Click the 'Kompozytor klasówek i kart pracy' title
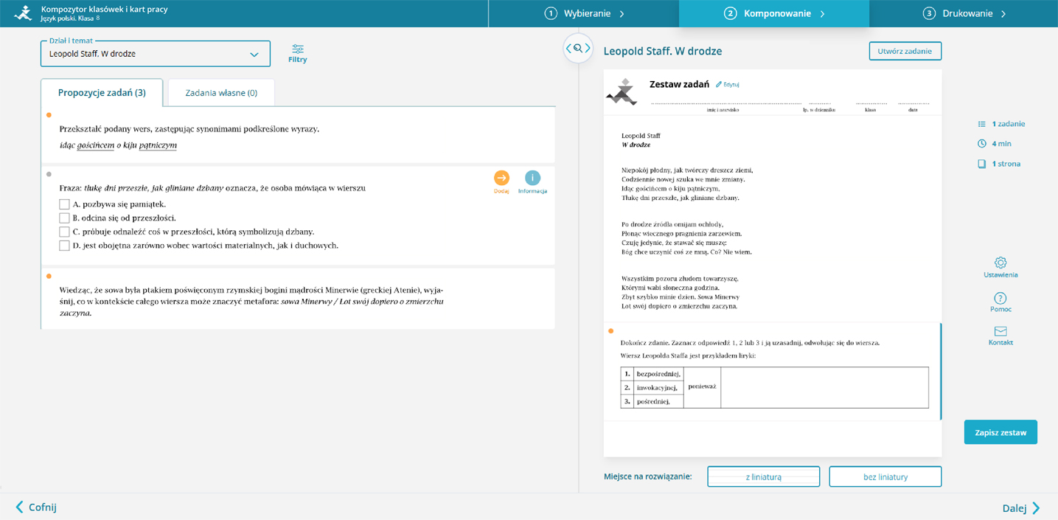The image size is (1058, 520). [x=104, y=9]
